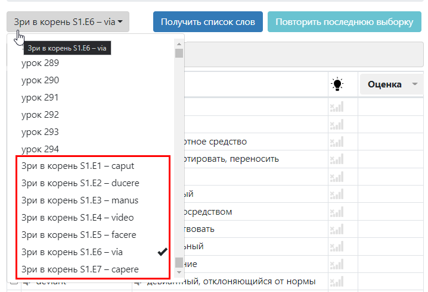Click the lightbulb icon in table header
This screenshot has height=292, width=428.
(337, 84)
